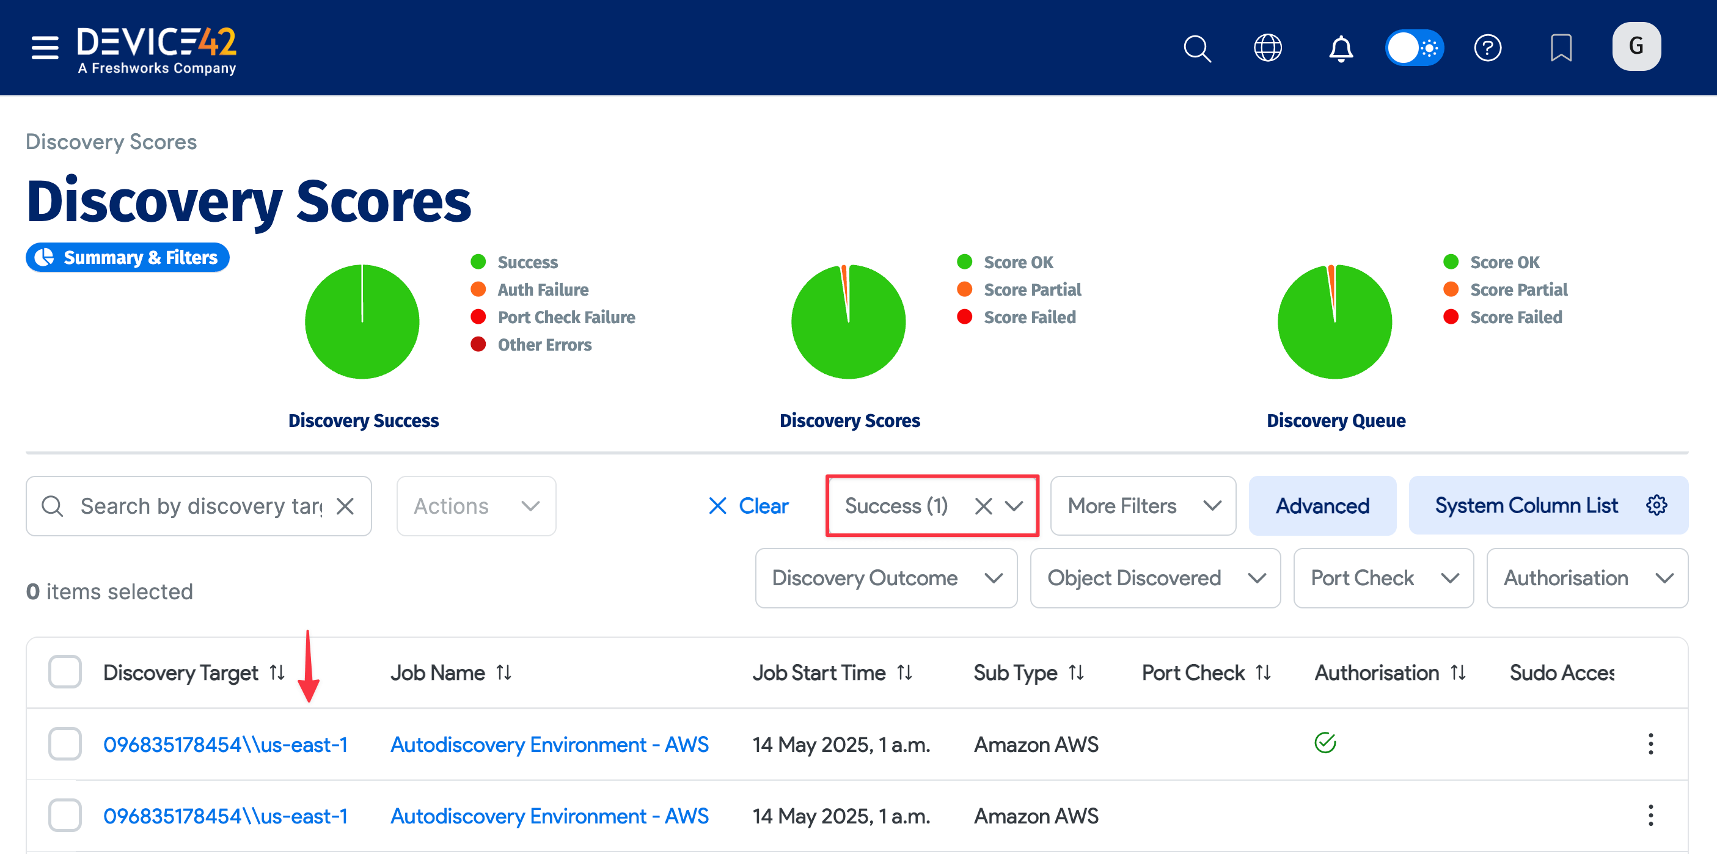Open global search using the magnifier icon
The width and height of the screenshot is (1717, 854).
(x=1196, y=48)
